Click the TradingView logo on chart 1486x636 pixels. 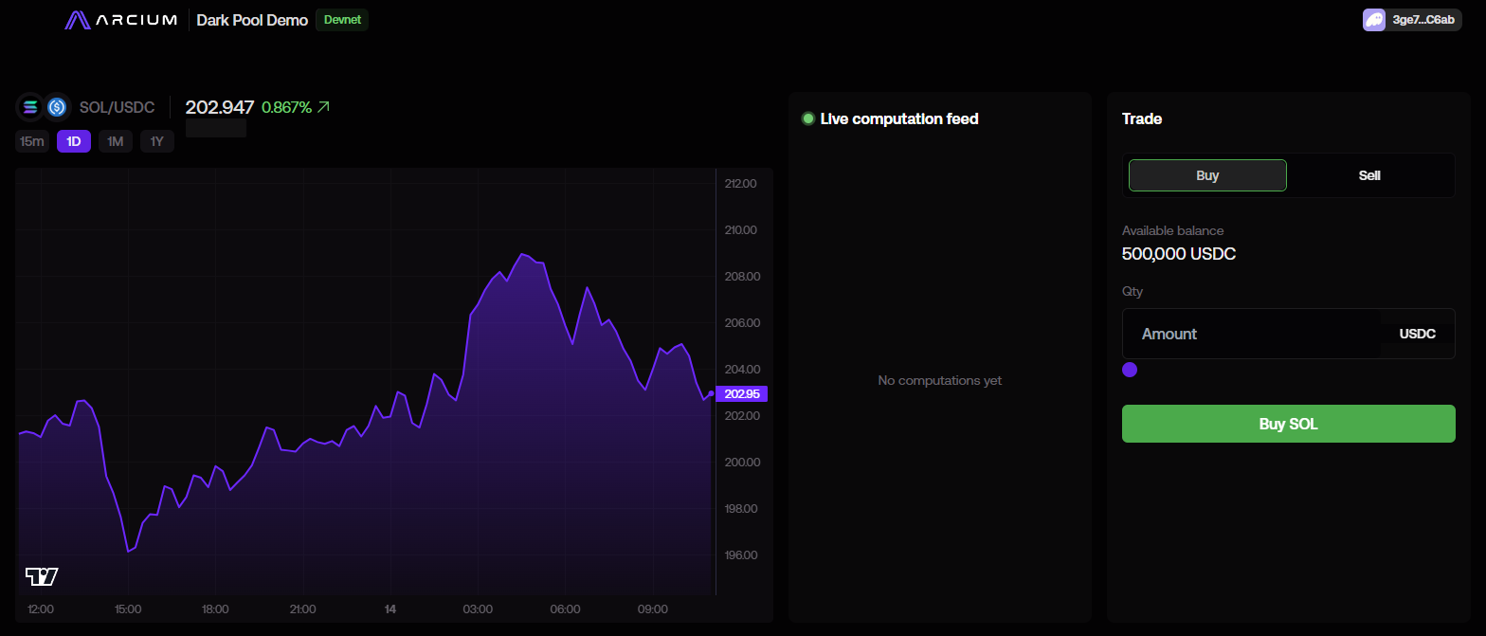(42, 576)
